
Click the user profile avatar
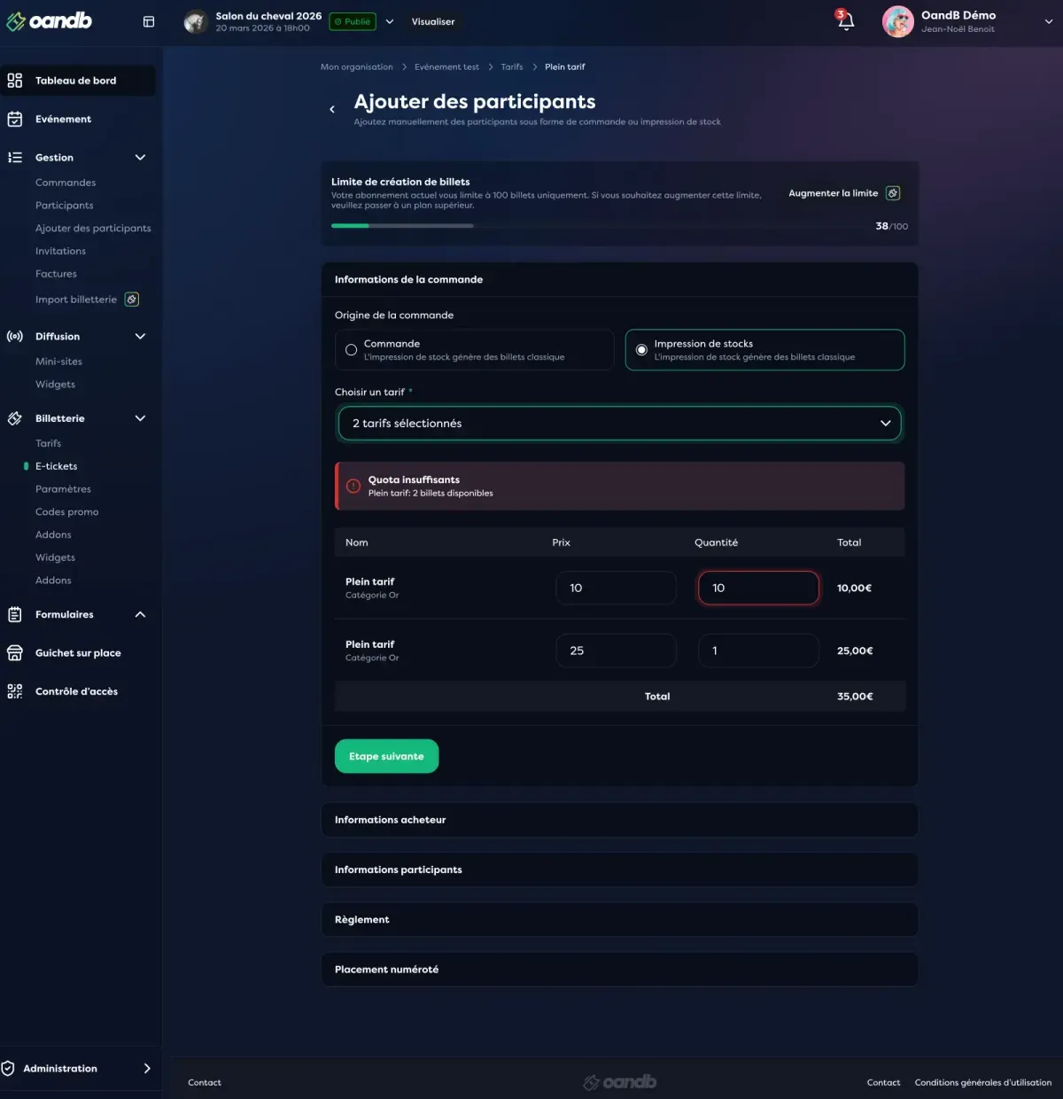click(897, 21)
